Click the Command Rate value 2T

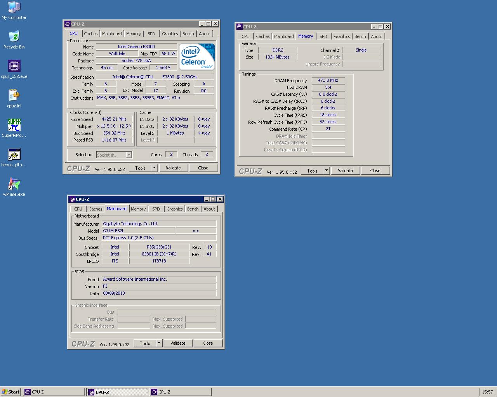point(328,129)
